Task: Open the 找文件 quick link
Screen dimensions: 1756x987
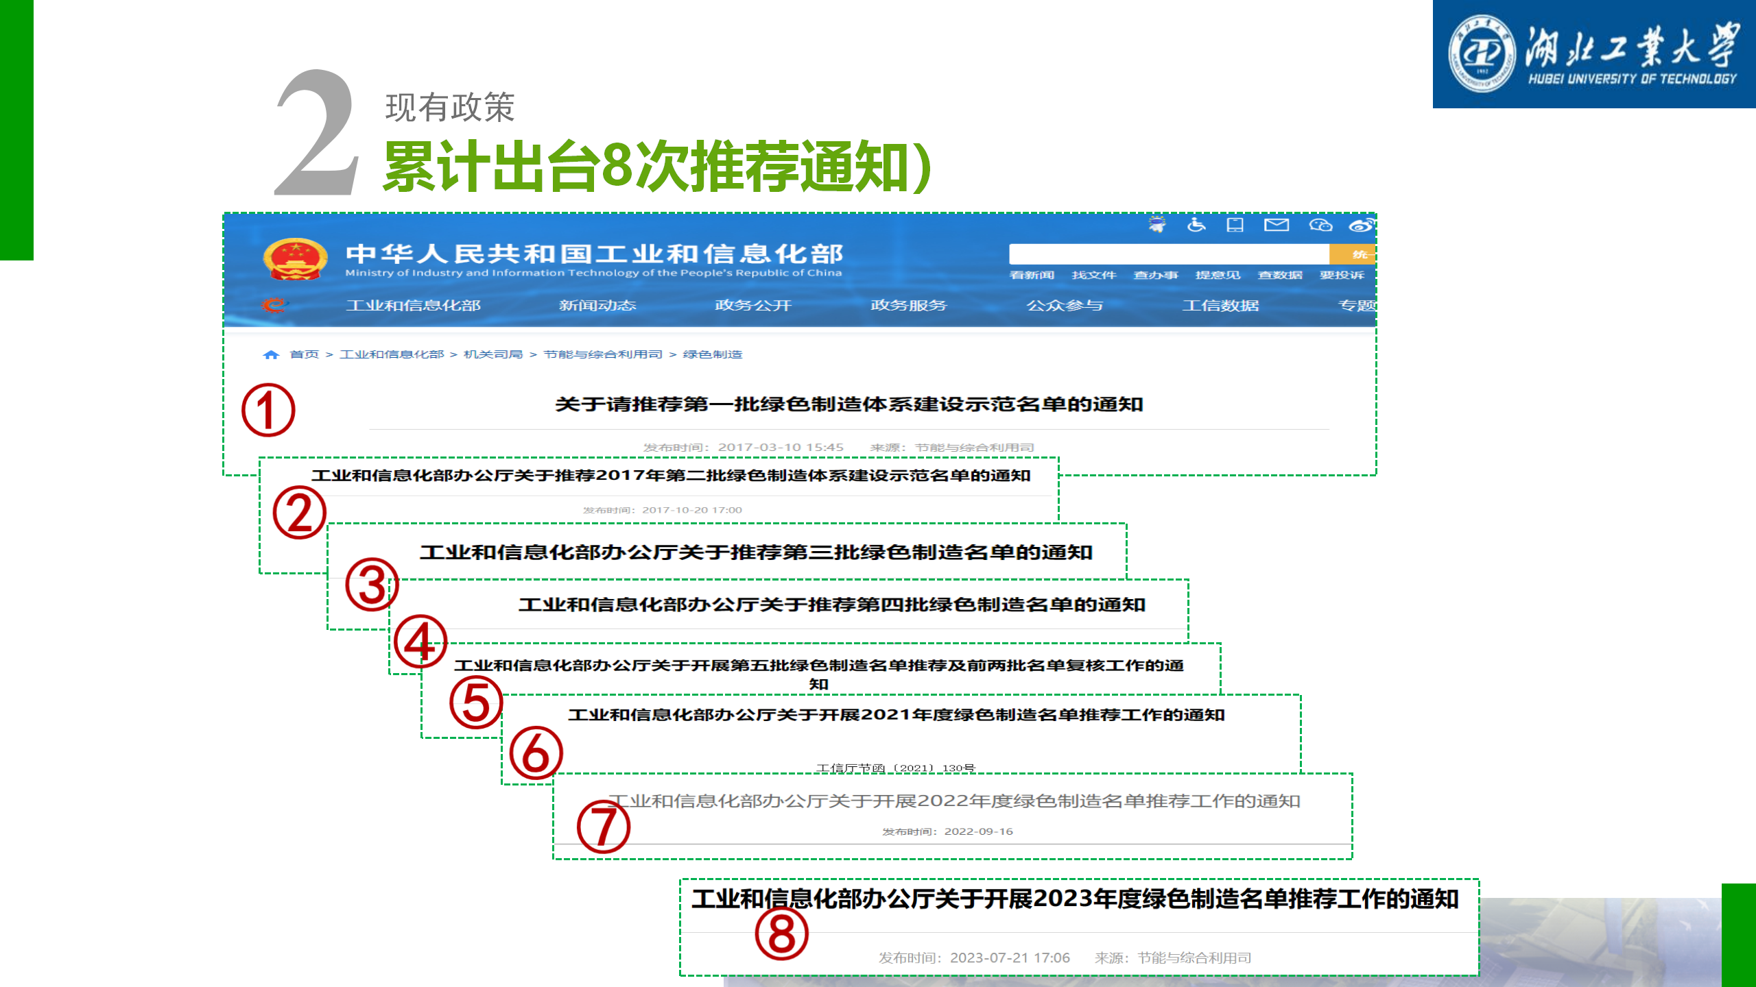Action: pos(1094,275)
